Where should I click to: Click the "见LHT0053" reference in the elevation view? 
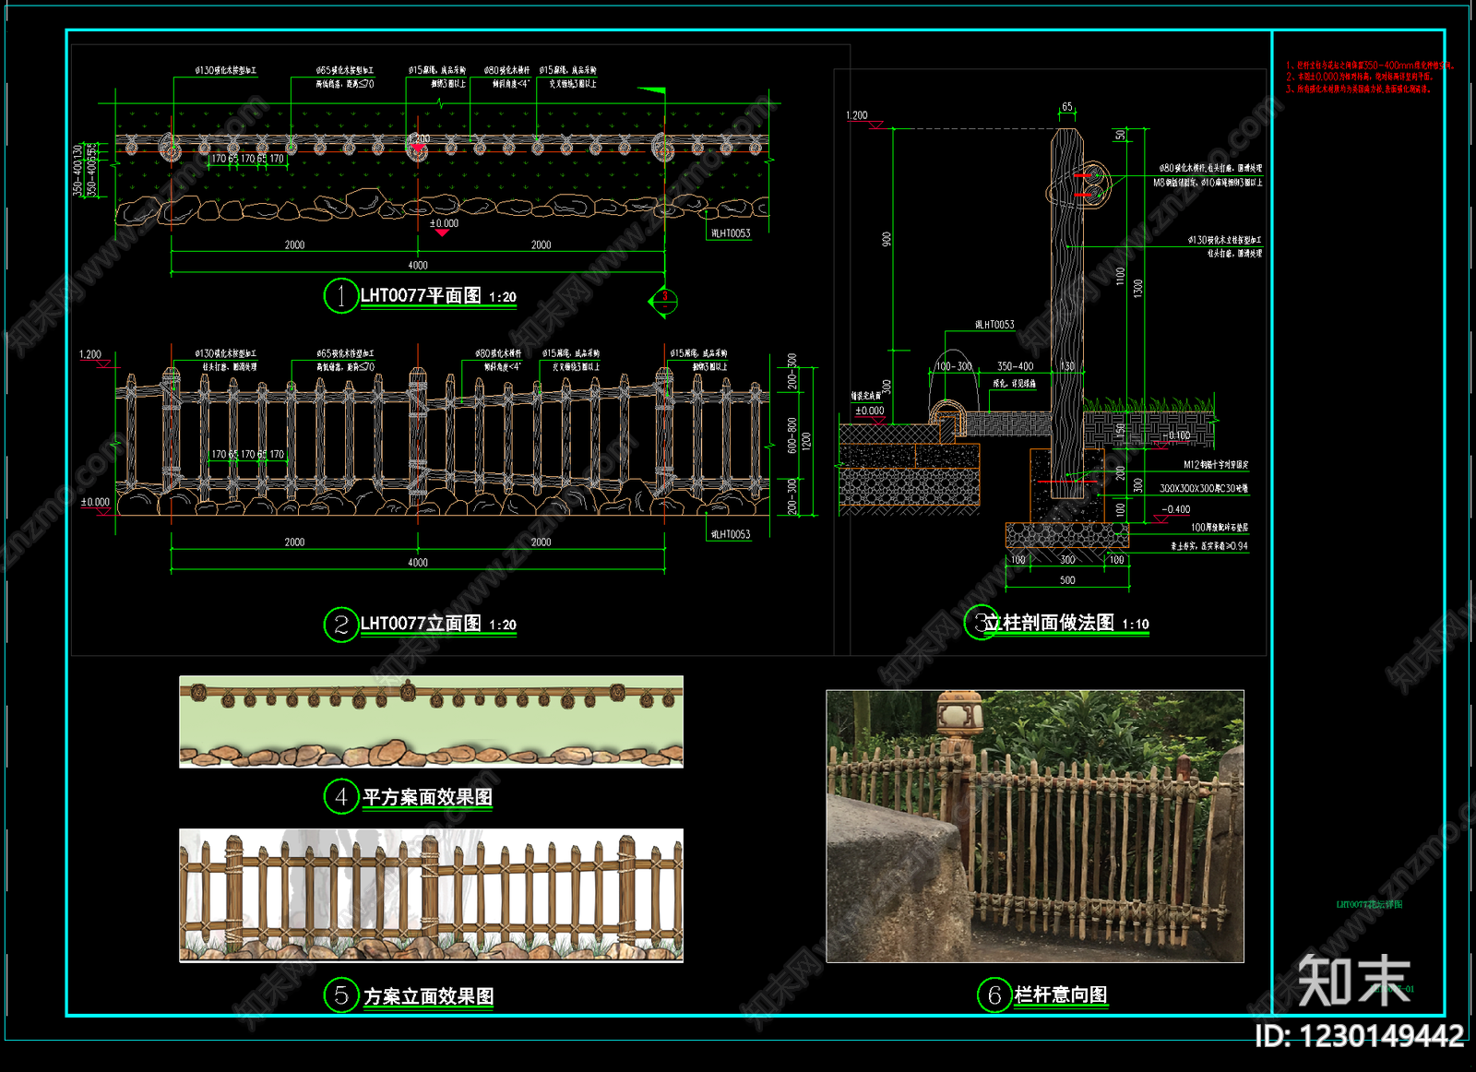click(731, 534)
